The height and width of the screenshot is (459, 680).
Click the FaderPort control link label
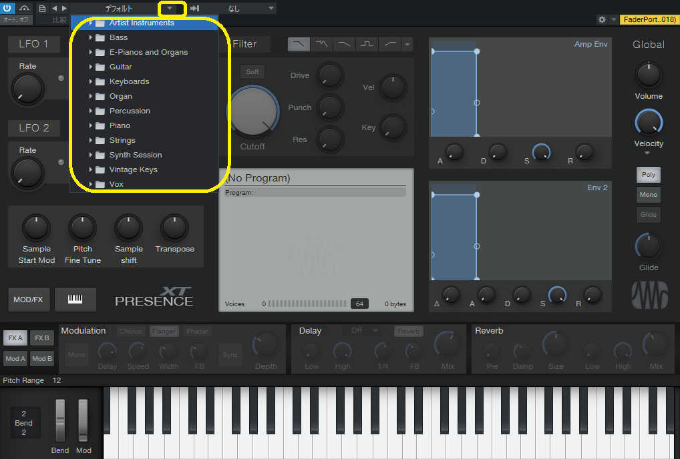[649, 19]
